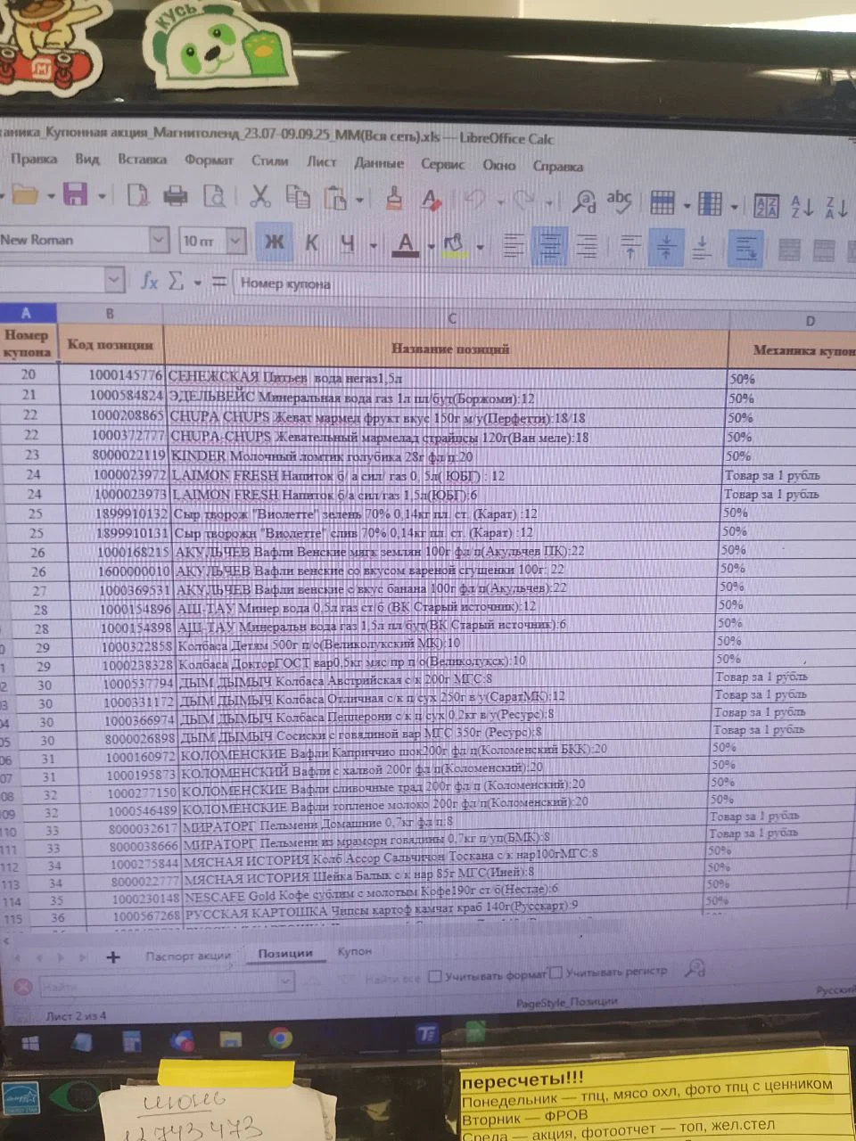Sort descending from the toolbar

(836, 208)
